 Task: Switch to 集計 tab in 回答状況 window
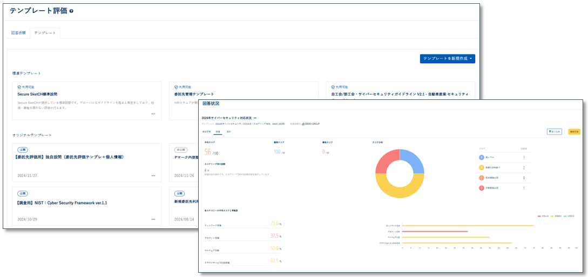228,132
